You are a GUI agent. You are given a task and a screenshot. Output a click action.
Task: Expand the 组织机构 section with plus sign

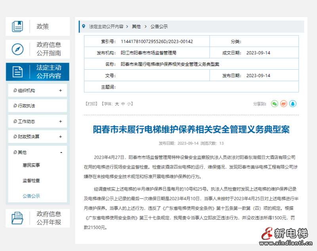61,90
